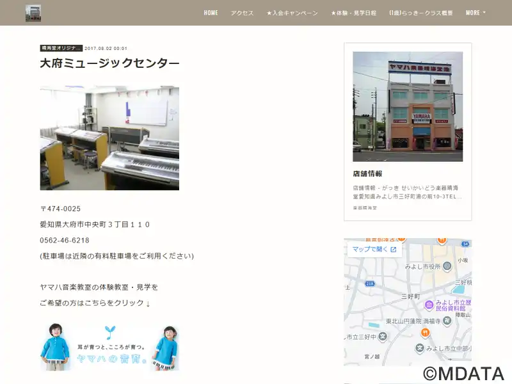Click the みよし市役所 map marker
This screenshot has height=384, width=512.
(447, 266)
